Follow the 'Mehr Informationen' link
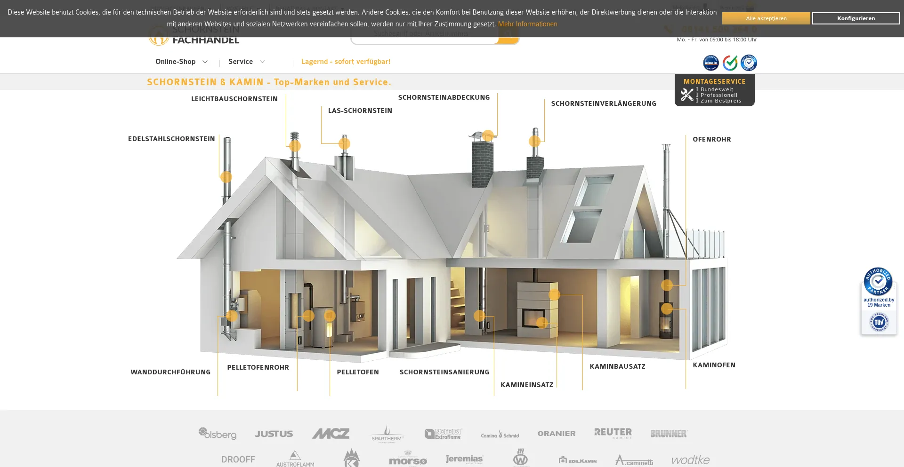Screen dimensions: 904x467 527,24
